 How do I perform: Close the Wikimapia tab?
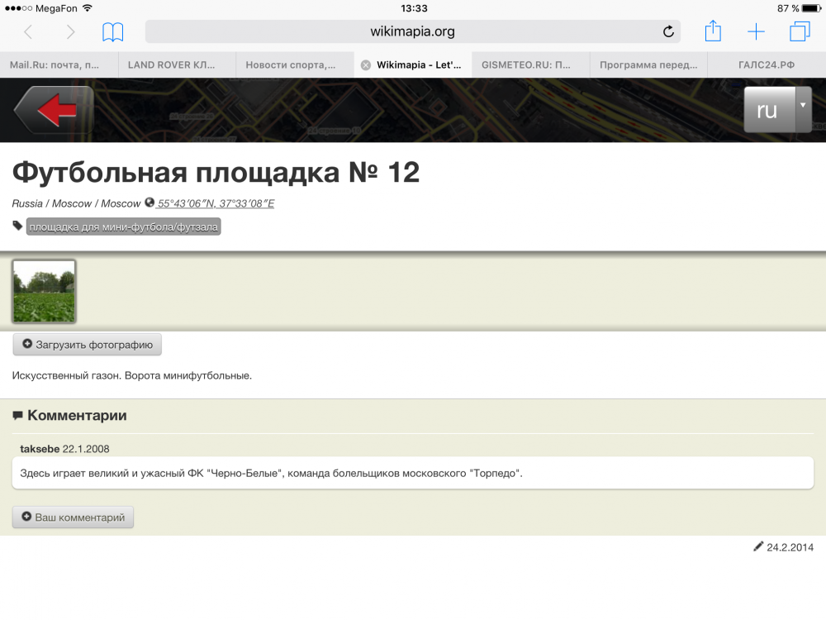click(366, 64)
